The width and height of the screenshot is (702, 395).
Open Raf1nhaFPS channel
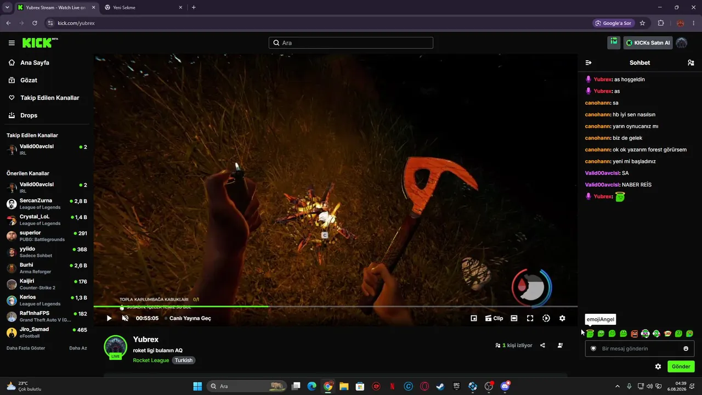click(47, 316)
